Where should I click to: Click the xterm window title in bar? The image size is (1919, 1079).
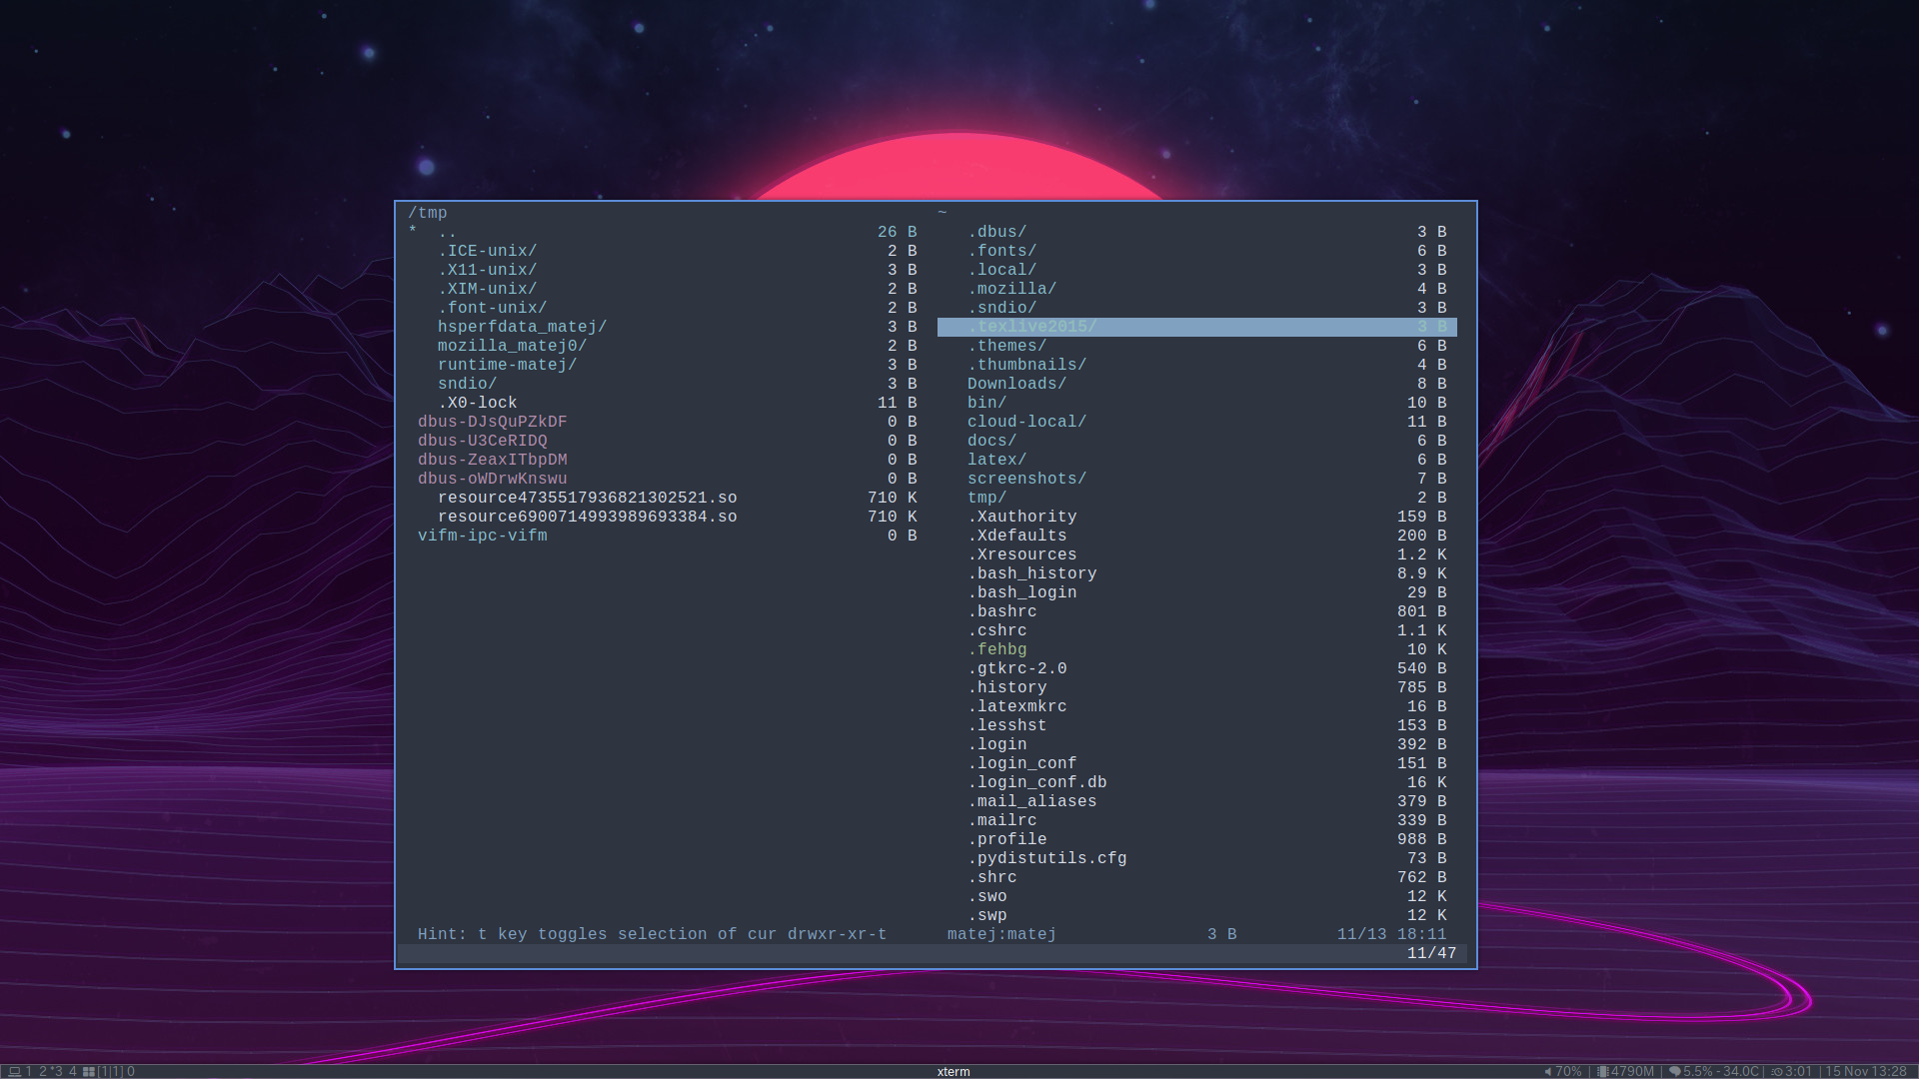pyautogui.click(x=954, y=1071)
